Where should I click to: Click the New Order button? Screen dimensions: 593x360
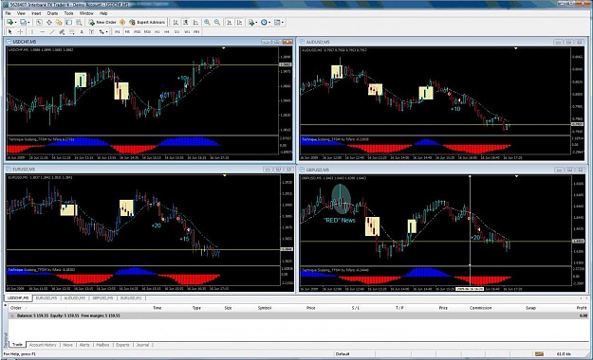(x=102, y=23)
